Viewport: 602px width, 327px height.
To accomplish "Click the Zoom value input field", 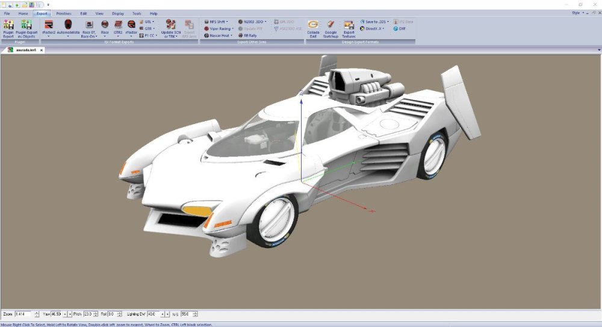I will (23, 314).
